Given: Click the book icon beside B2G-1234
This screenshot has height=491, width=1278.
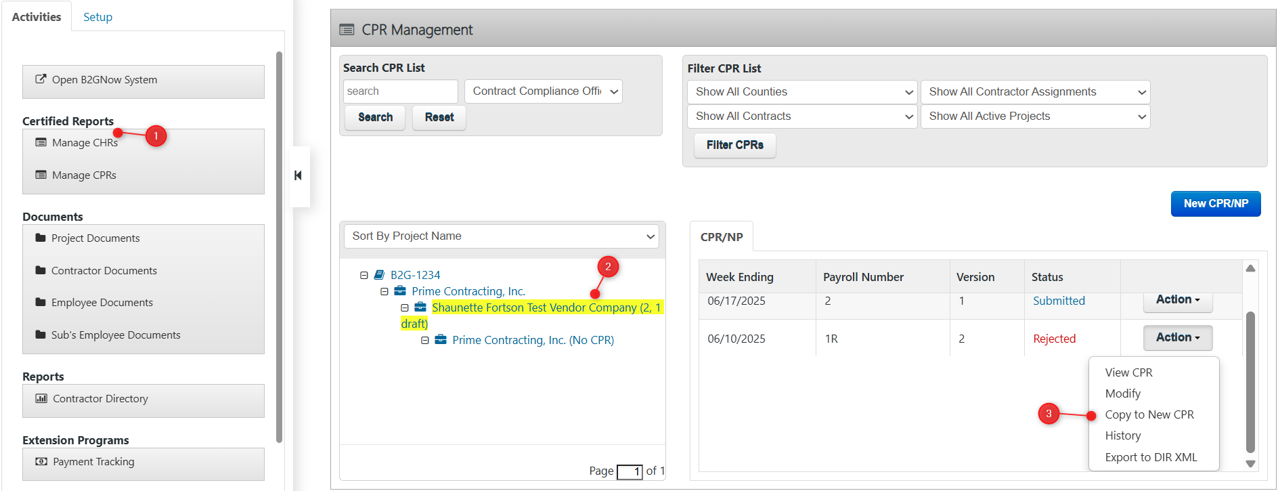Looking at the screenshot, I should (x=380, y=275).
